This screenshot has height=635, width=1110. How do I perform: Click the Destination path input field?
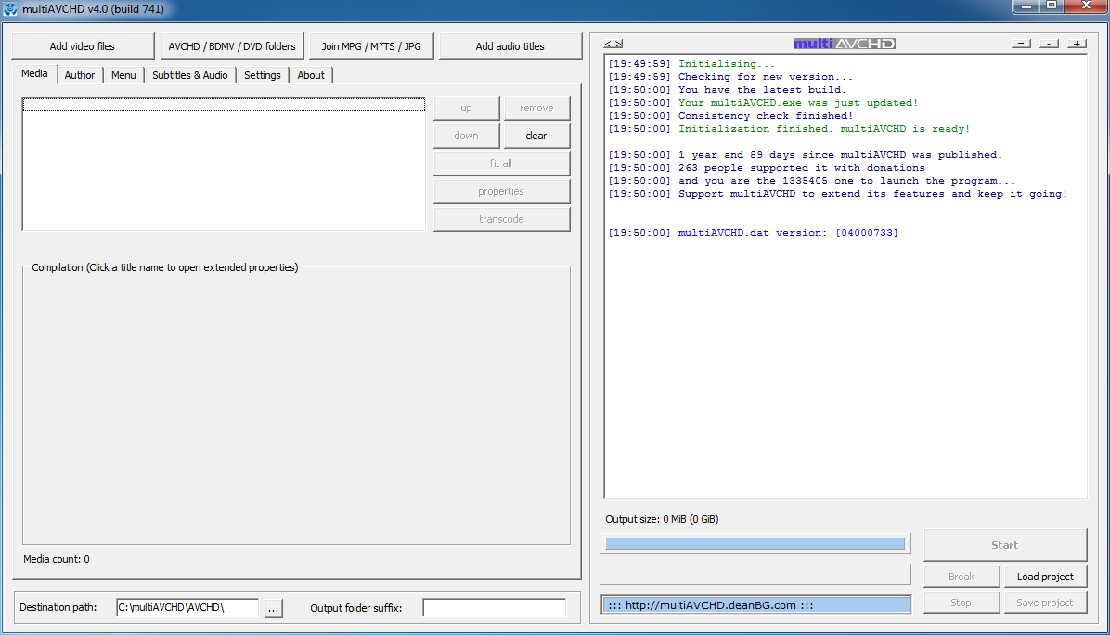pos(187,607)
